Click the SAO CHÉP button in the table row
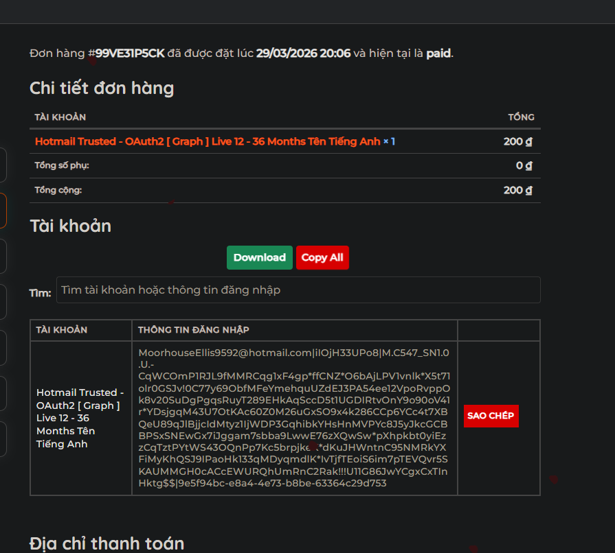The width and height of the screenshot is (615, 553). coord(491,416)
